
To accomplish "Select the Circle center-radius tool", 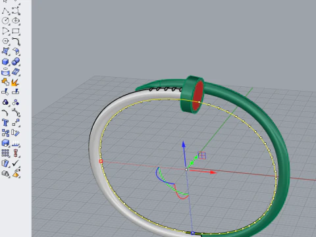I will point(5,20).
